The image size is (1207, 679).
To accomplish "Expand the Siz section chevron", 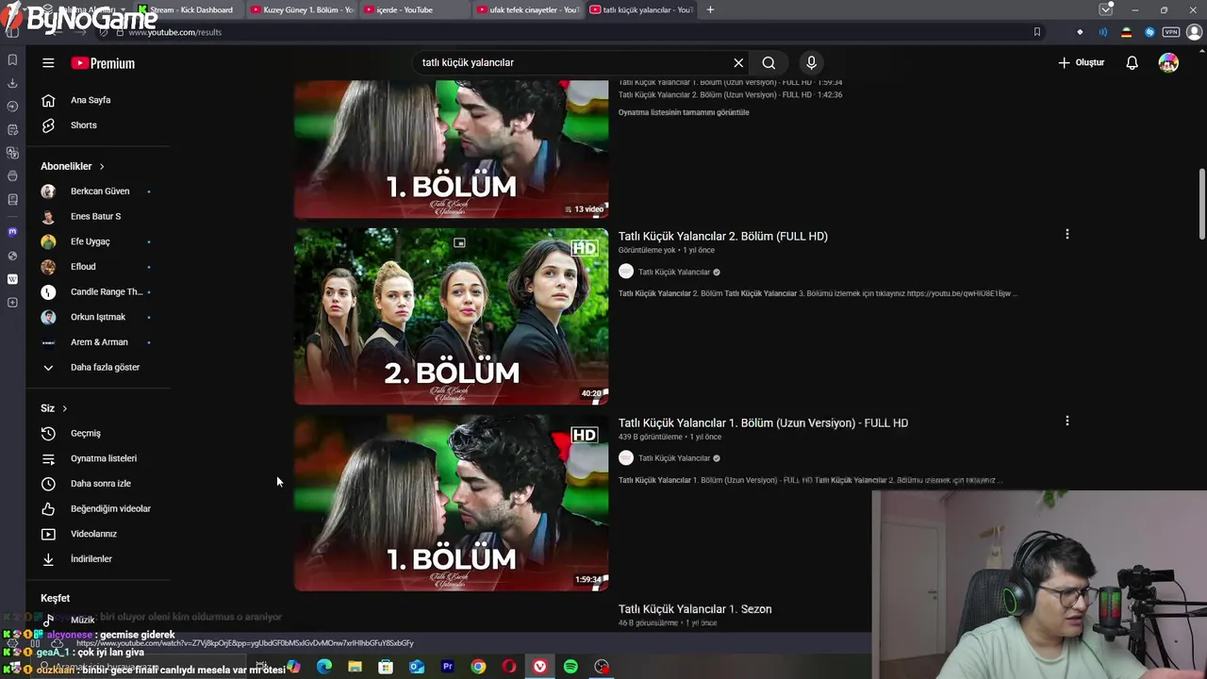I will [x=64, y=408].
